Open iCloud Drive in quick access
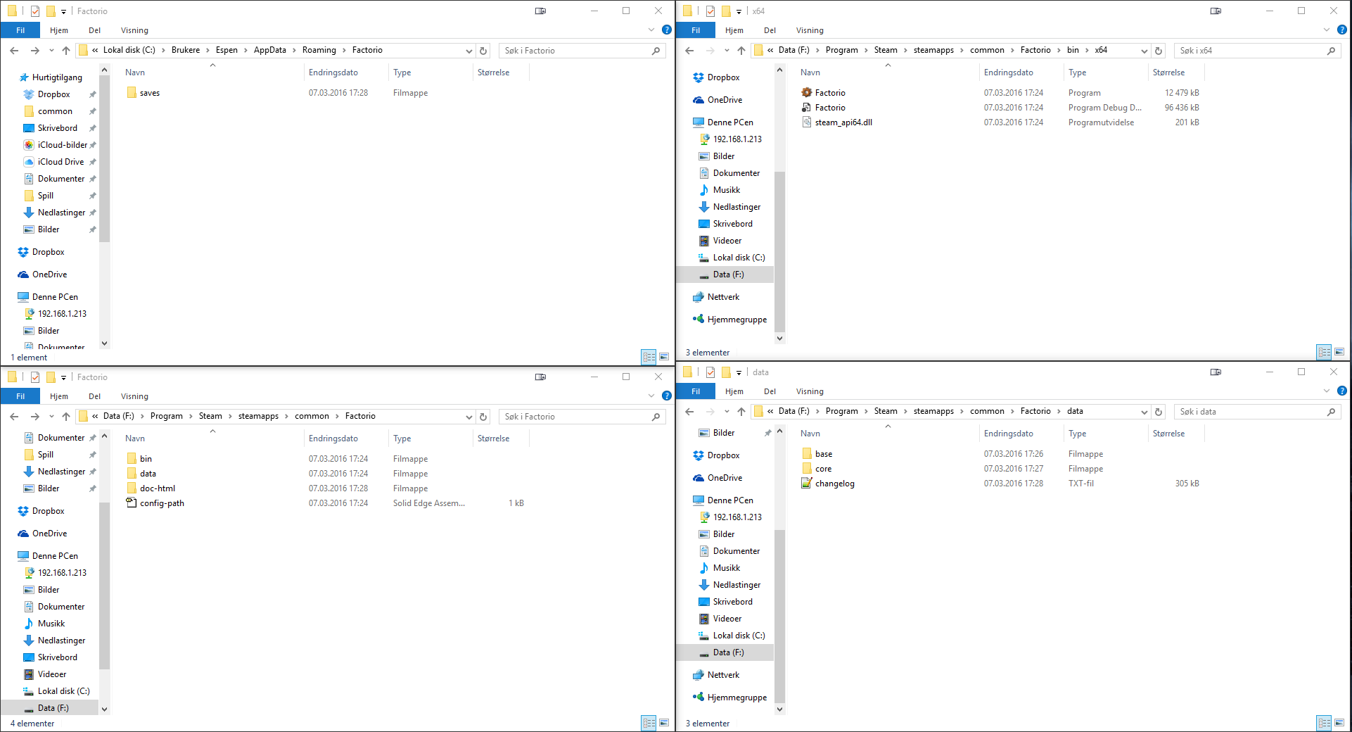 (x=60, y=162)
